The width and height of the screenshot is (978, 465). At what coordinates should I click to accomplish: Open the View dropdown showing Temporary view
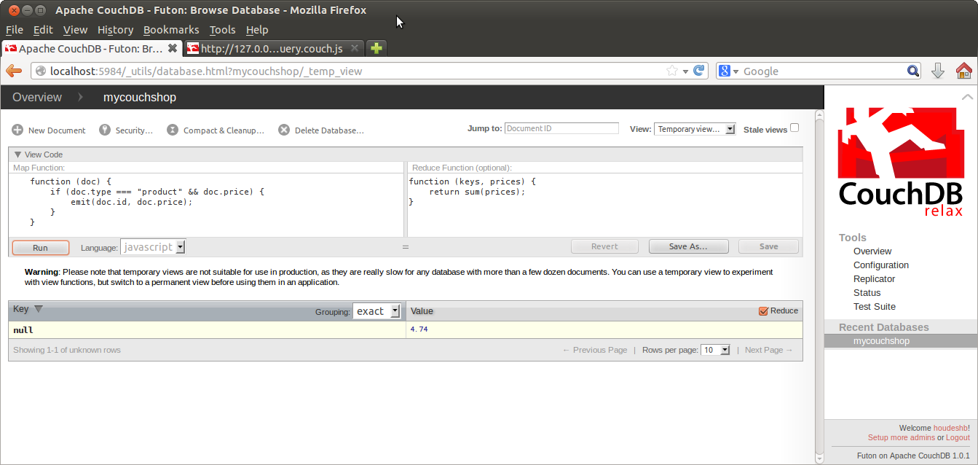695,129
